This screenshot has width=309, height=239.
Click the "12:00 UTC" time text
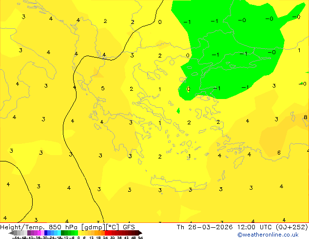(255, 227)
